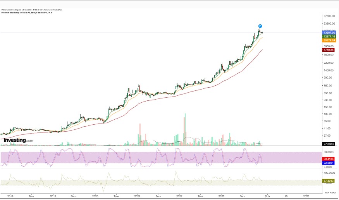Click the 2018 label on the time axis
Image resolution: width=339 pixels, height=200 pixels.
pos(10,196)
